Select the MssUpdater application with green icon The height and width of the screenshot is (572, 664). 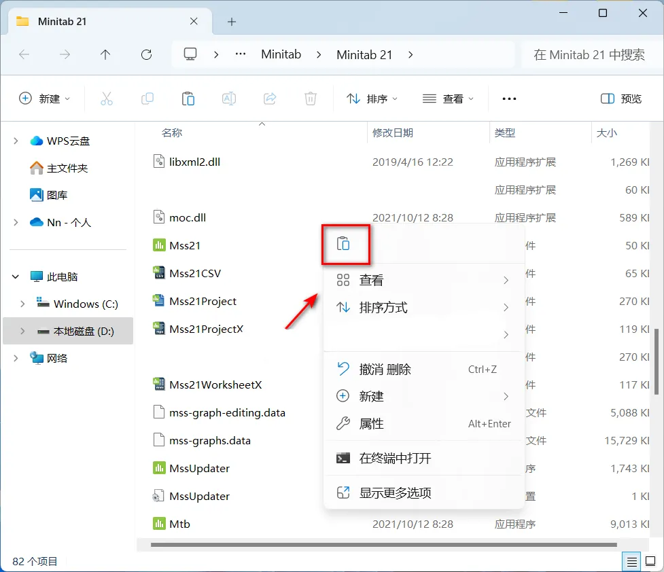(x=191, y=468)
